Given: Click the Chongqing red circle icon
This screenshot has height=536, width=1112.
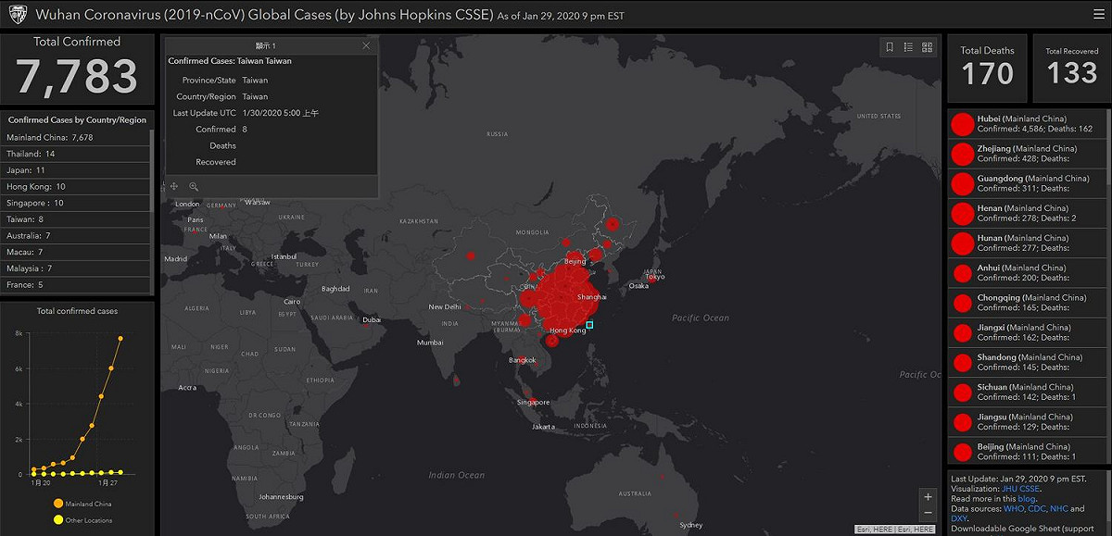Looking at the screenshot, I should (x=962, y=303).
